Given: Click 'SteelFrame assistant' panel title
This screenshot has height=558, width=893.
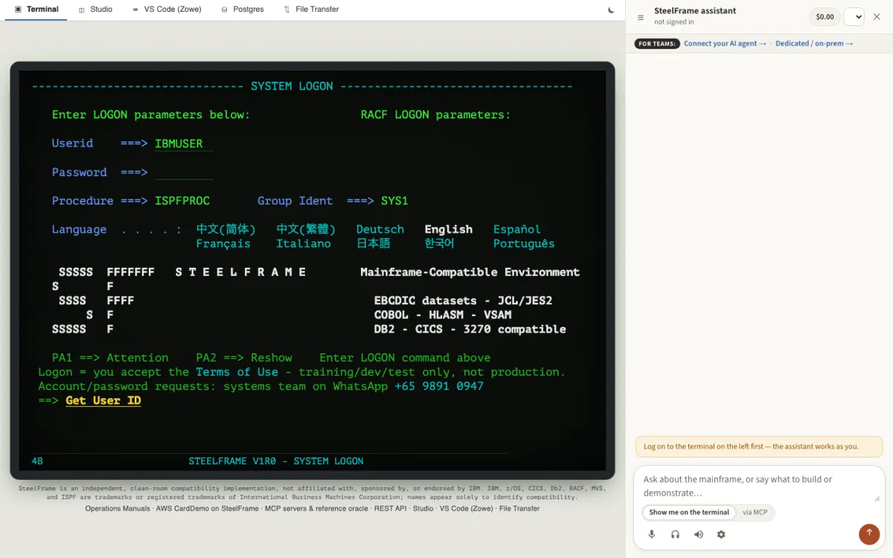Looking at the screenshot, I should [695, 10].
